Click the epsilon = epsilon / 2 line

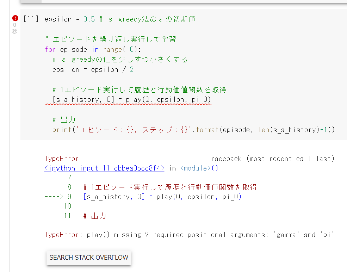pyautogui.click(x=93, y=70)
